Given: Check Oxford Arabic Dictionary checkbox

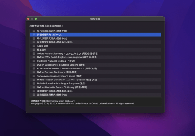Looking at the screenshot, I should [34, 54].
